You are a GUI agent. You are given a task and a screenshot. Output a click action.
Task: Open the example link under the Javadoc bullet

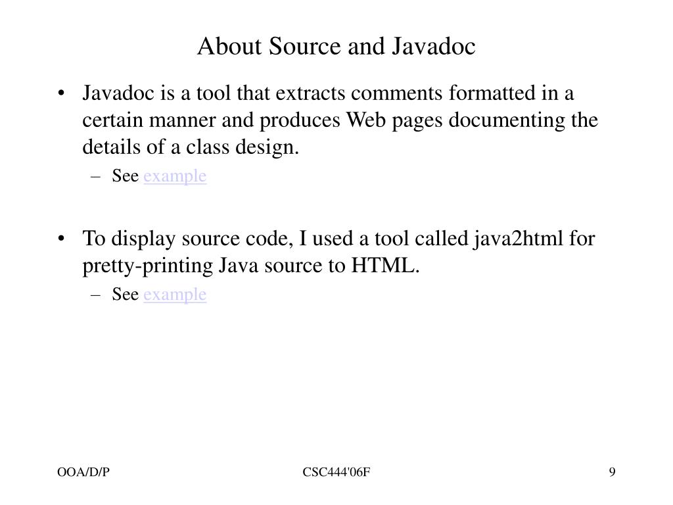175,176
